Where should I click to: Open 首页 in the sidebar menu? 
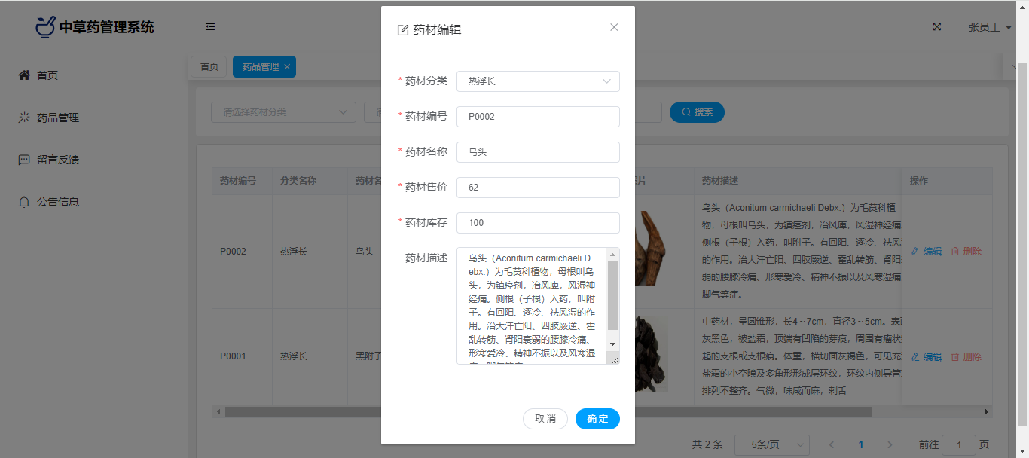point(93,75)
